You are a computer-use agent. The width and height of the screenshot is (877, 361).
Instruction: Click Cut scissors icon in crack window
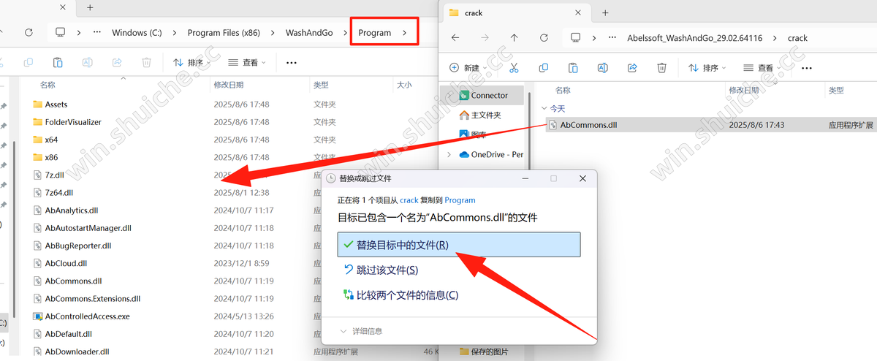[514, 68]
